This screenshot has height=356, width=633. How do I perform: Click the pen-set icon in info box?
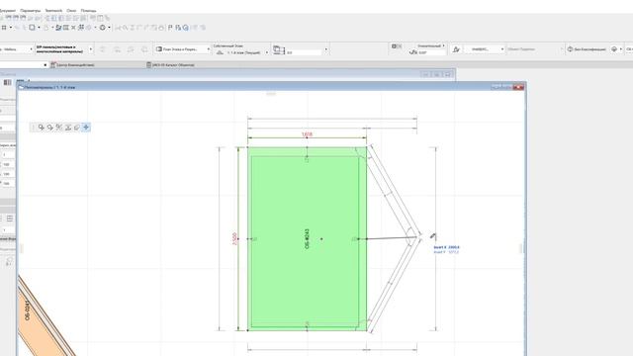pos(456,49)
